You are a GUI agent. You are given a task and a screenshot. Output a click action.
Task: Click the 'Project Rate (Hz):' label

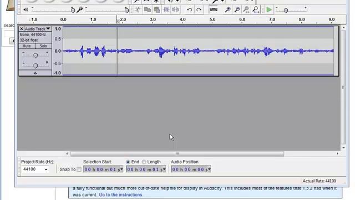(38, 162)
